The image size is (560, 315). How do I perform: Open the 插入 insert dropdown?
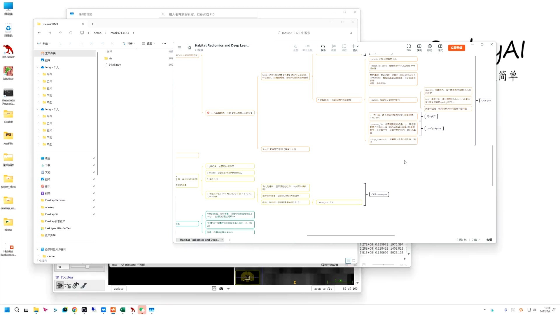tap(355, 48)
